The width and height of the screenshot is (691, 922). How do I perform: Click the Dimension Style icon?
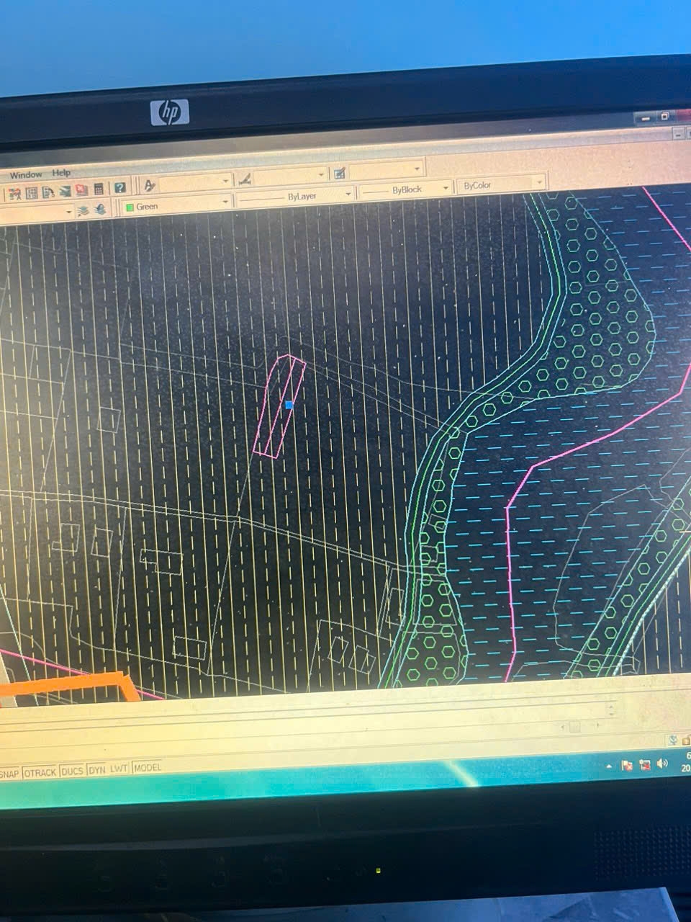click(x=245, y=178)
